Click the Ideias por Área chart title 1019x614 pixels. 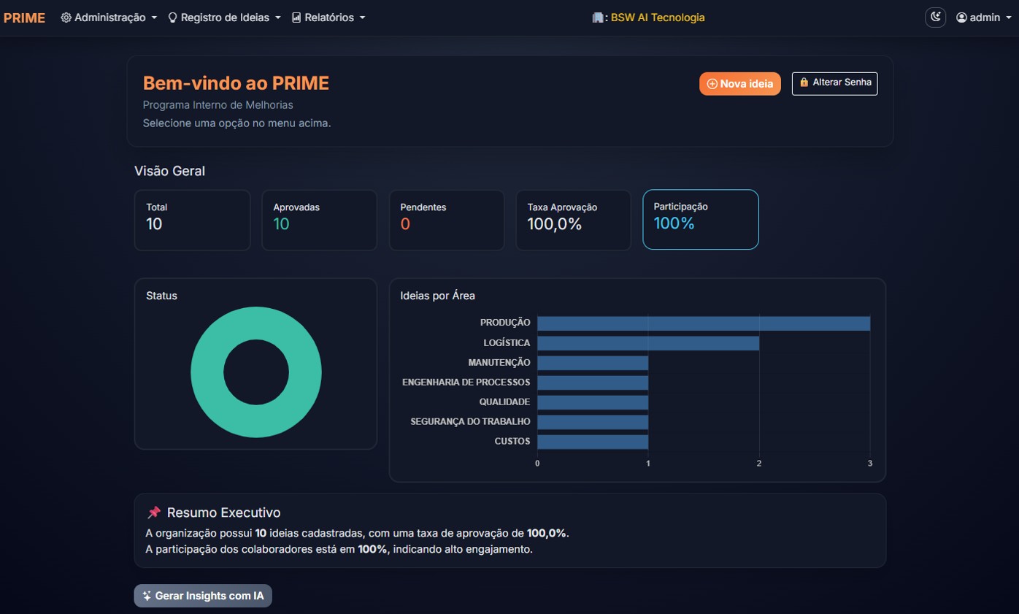click(x=438, y=296)
